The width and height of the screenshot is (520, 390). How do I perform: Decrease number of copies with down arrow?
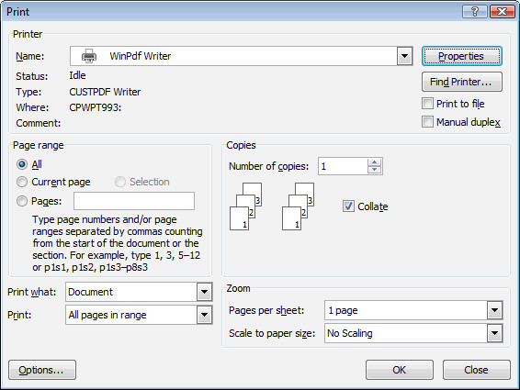(x=375, y=170)
